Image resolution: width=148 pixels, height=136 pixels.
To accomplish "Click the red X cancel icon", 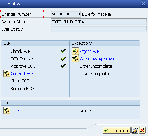I will click(x=142, y=130).
